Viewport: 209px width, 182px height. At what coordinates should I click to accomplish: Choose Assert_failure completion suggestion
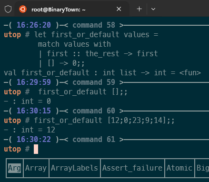[x=132, y=168]
